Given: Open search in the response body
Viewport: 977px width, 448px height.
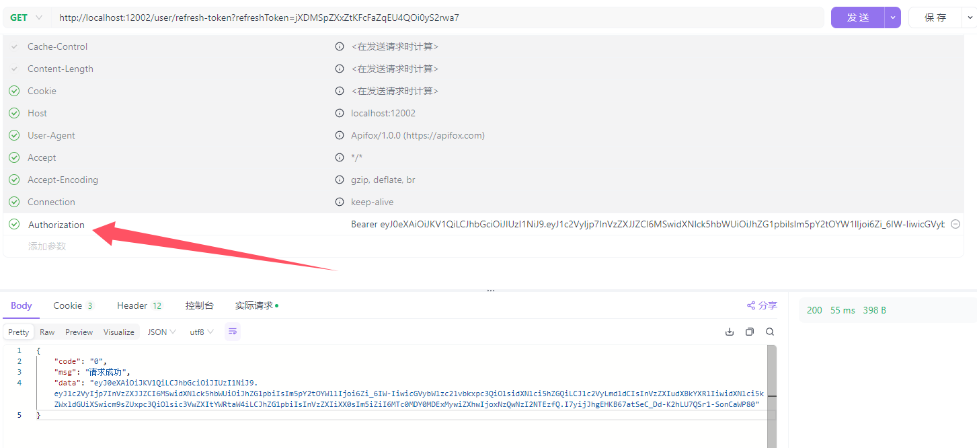Looking at the screenshot, I should [x=770, y=332].
